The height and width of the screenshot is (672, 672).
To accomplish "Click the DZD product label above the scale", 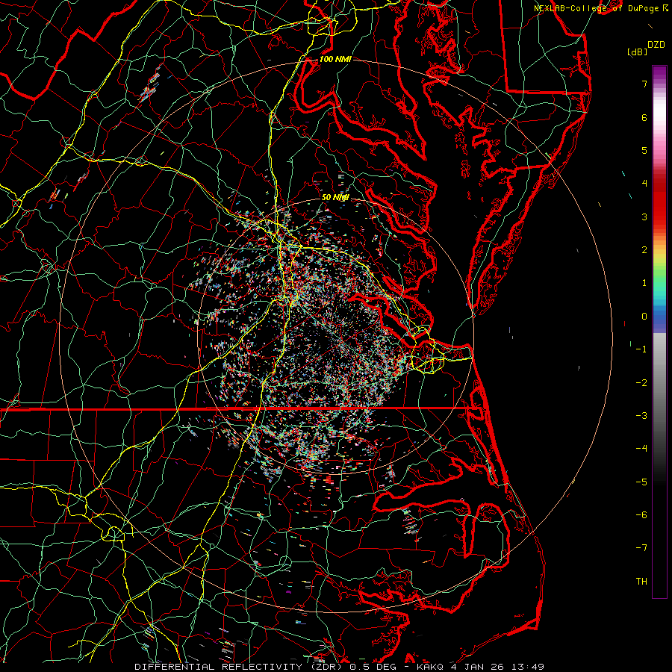I will point(656,45).
